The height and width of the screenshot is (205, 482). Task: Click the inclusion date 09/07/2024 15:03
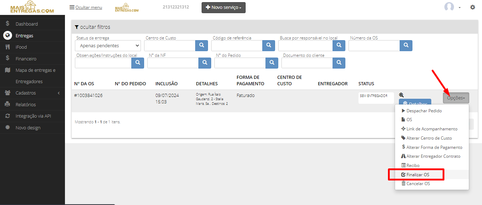coord(167,99)
